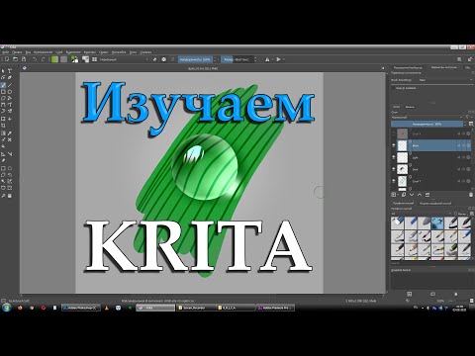
Task: Select the shape selection arrow tool
Action: [3, 71]
